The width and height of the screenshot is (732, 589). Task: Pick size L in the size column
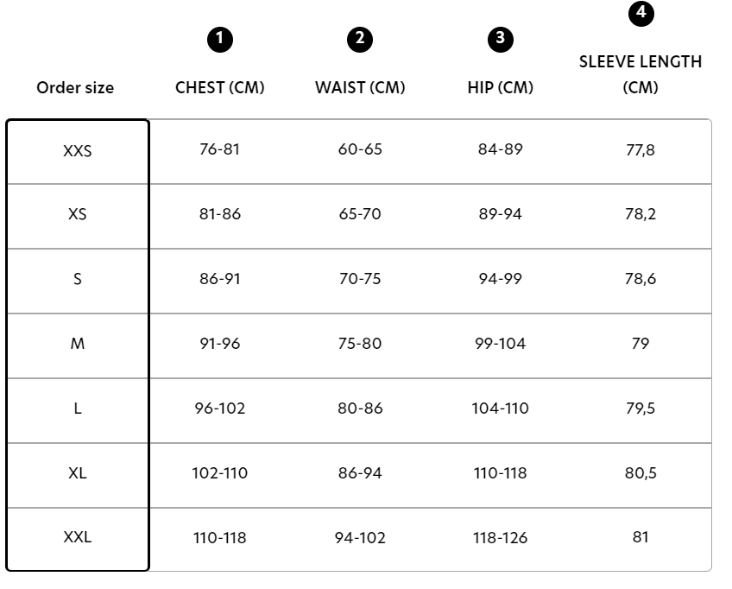point(78,410)
